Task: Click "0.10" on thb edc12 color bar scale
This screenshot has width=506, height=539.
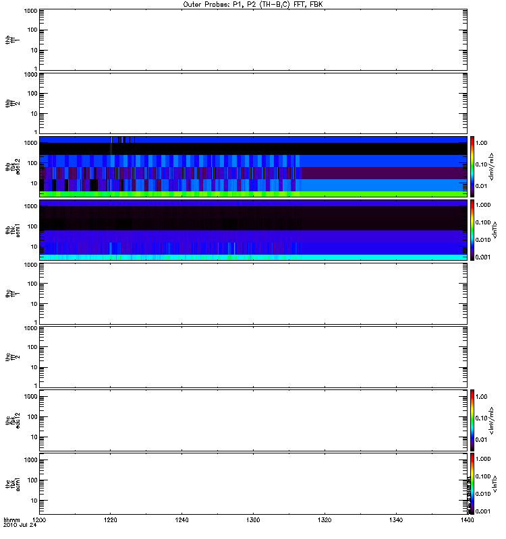Action: 481,164
